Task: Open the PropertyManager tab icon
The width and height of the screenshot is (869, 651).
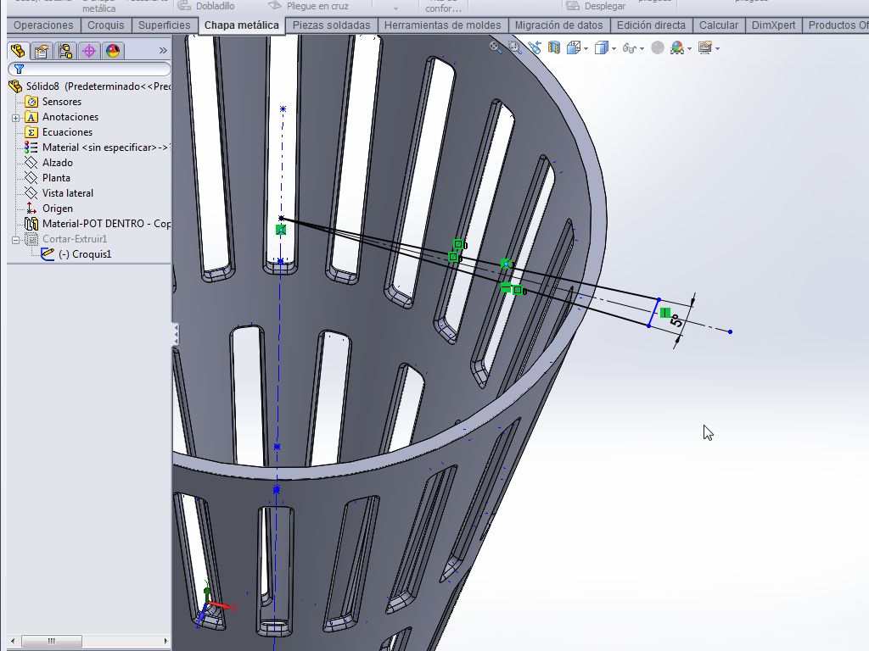Action: click(x=42, y=51)
